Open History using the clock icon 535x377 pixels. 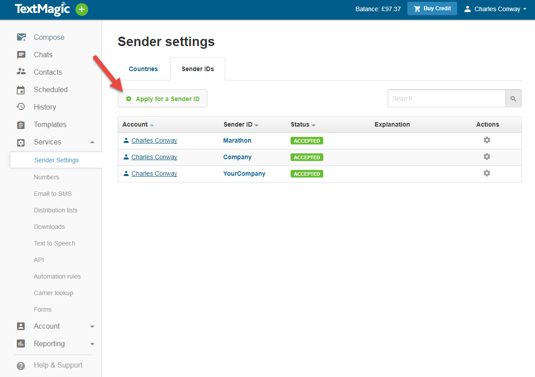(x=21, y=107)
